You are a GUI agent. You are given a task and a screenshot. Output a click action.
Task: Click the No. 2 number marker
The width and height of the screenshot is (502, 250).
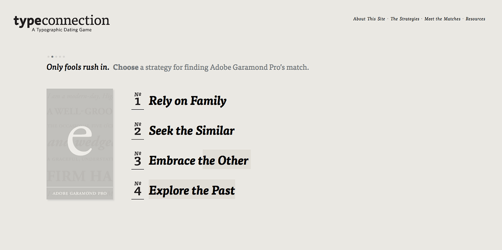coord(138,129)
